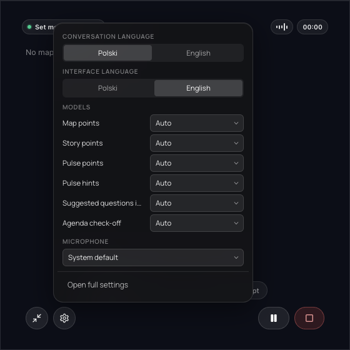The height and width of the screenshot is (350, 350).
Task: Click the Pulse points label
Action: coord(82,163)
